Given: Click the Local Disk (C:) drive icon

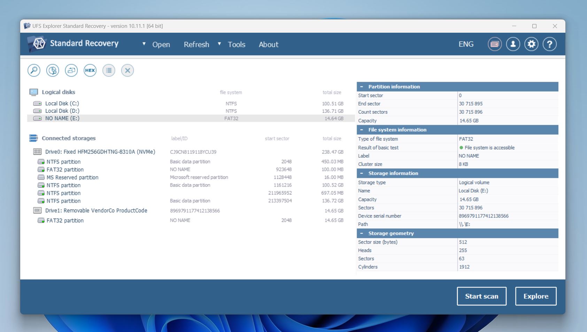Looking at the screenshot, I should click(37, 103).
